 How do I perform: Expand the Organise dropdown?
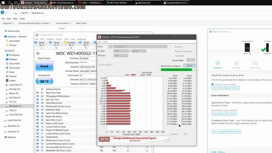(8, 23)
